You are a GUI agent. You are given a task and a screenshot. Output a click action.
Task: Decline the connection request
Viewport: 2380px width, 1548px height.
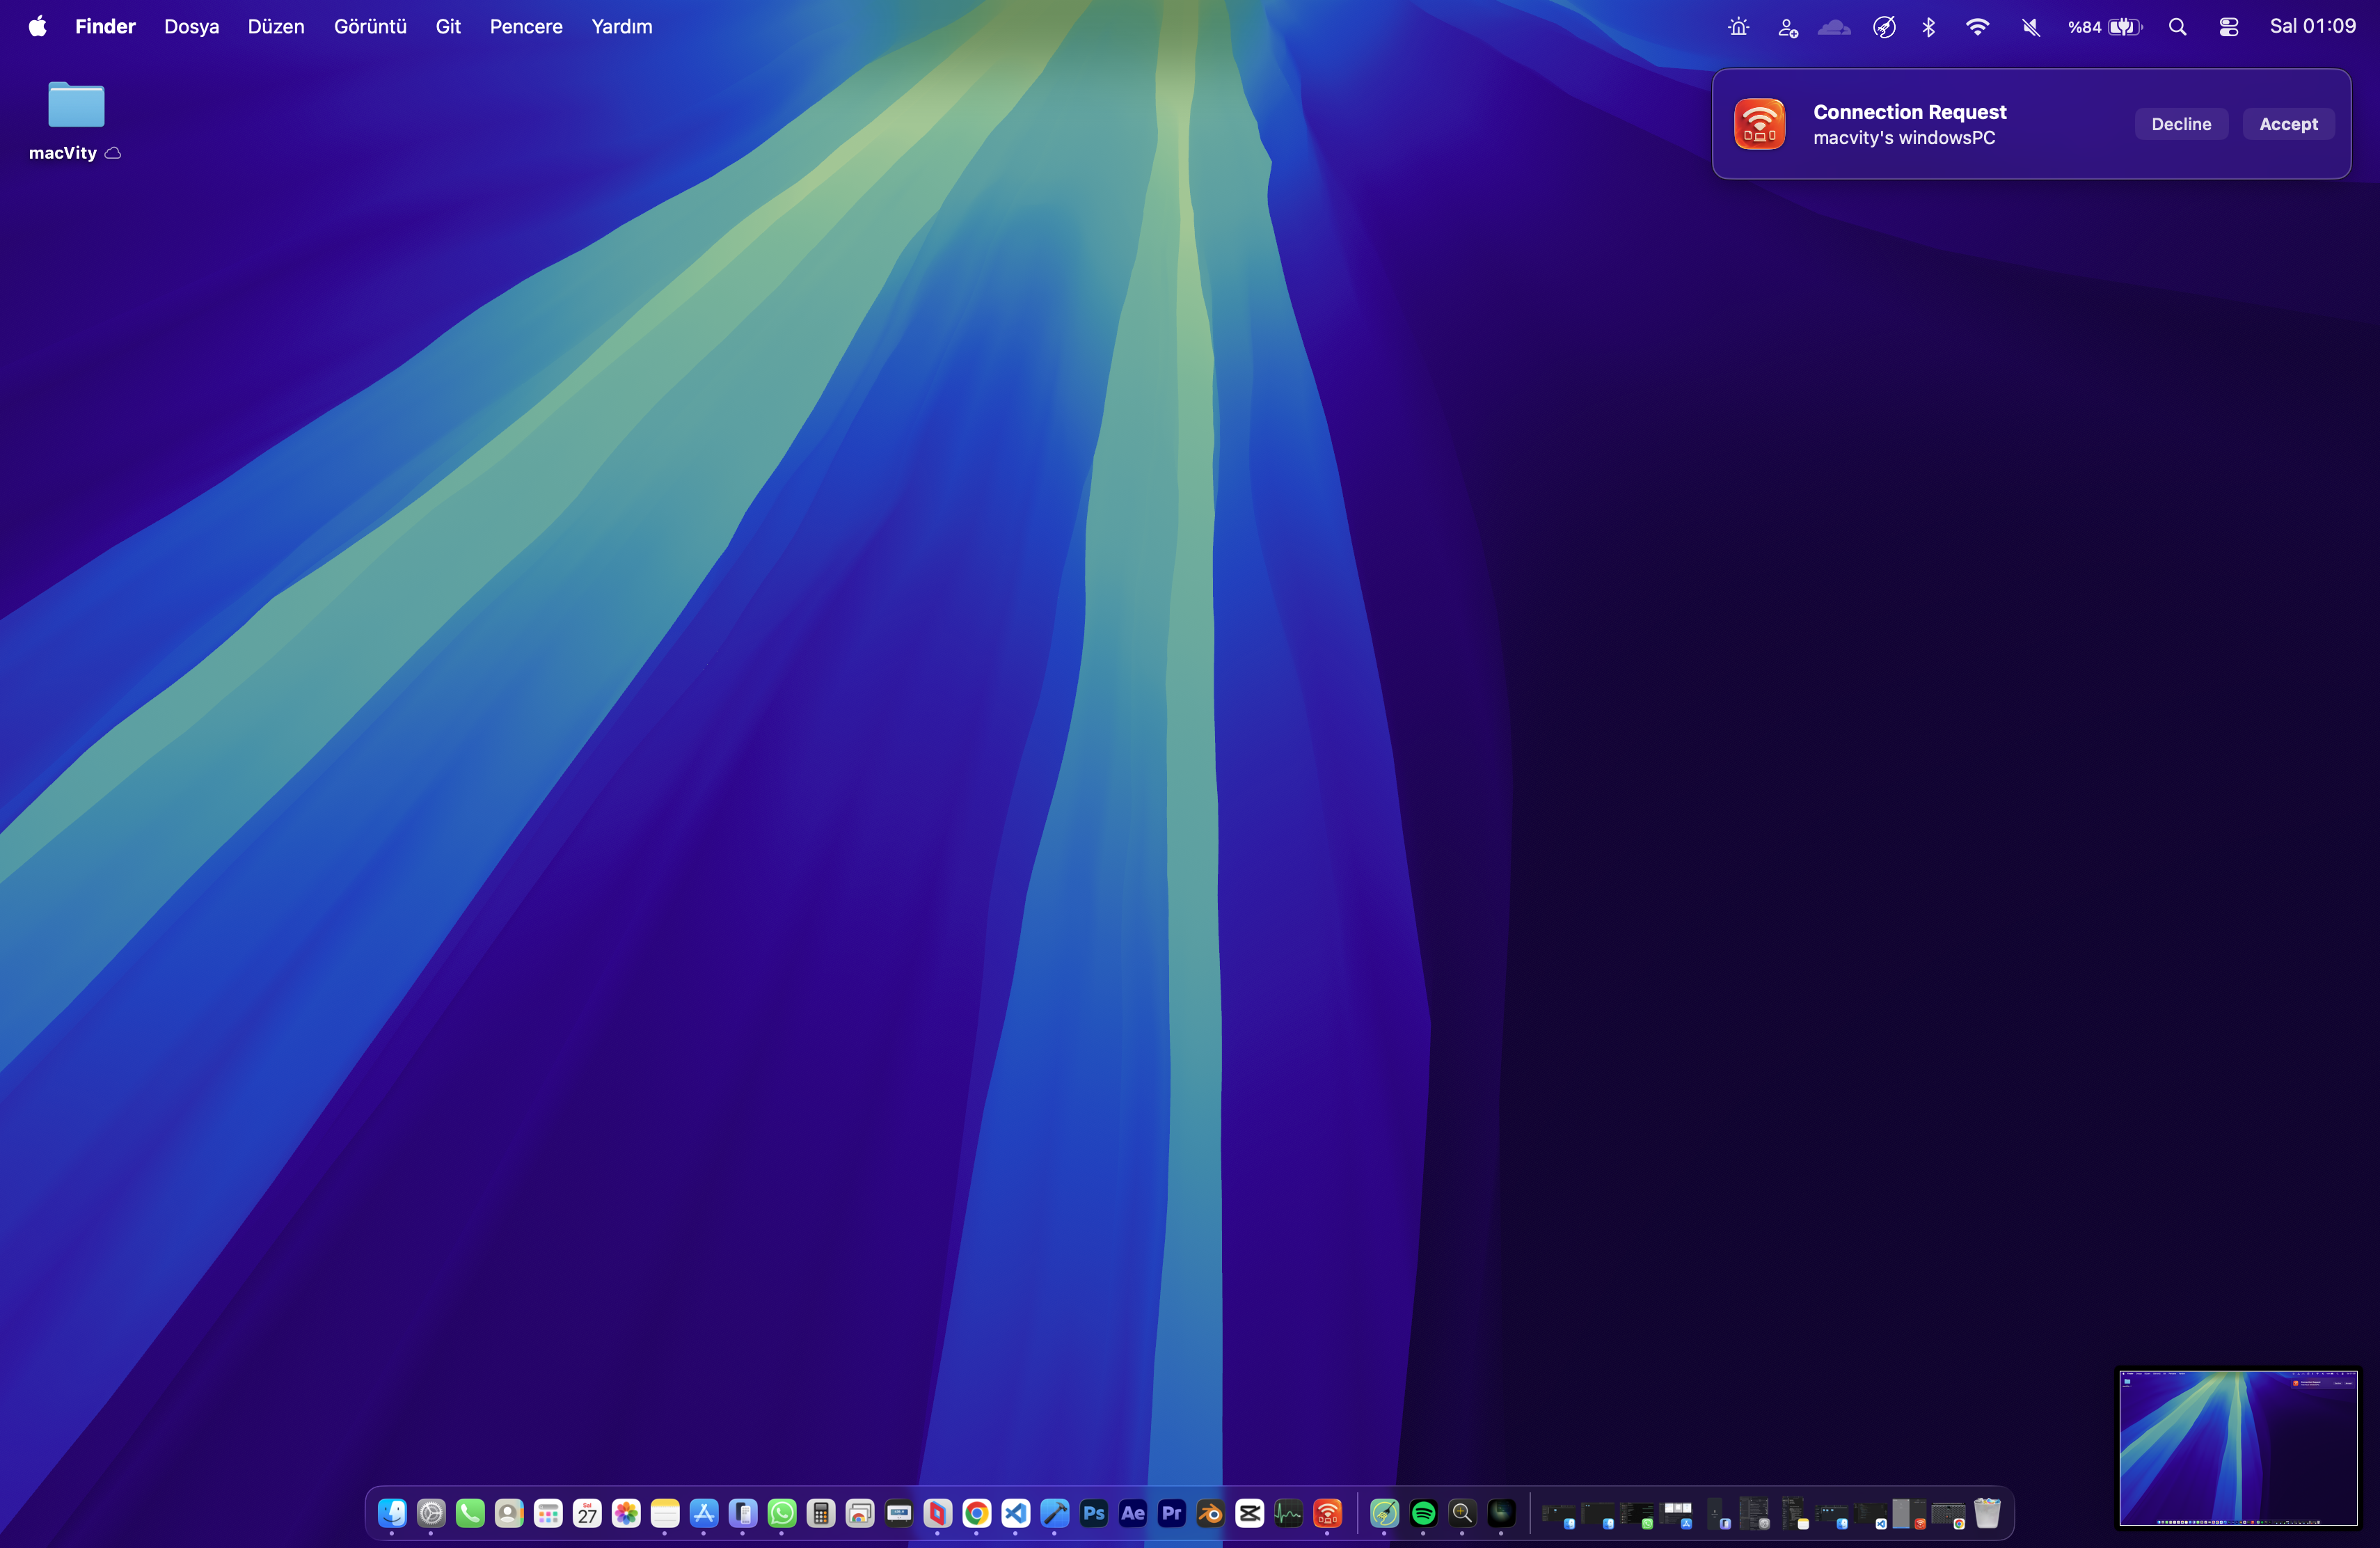(x=2180, y=124)
